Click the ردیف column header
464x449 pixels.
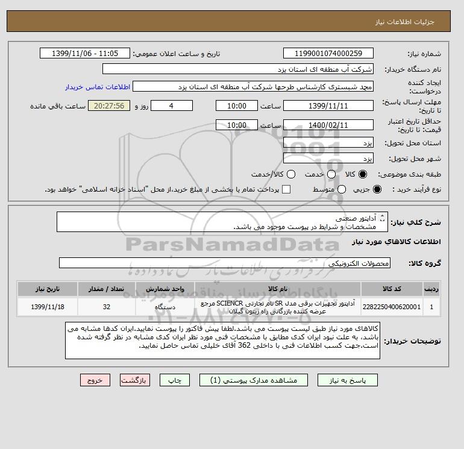[x=431, y=289]
